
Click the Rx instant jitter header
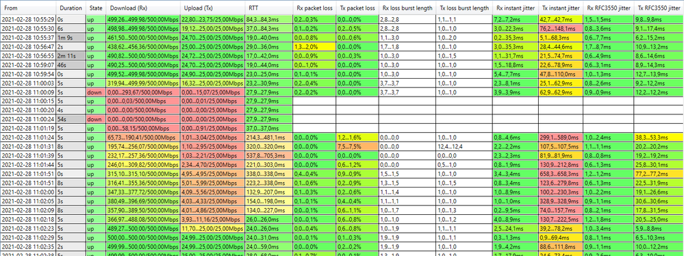click(x=516, y=8)
